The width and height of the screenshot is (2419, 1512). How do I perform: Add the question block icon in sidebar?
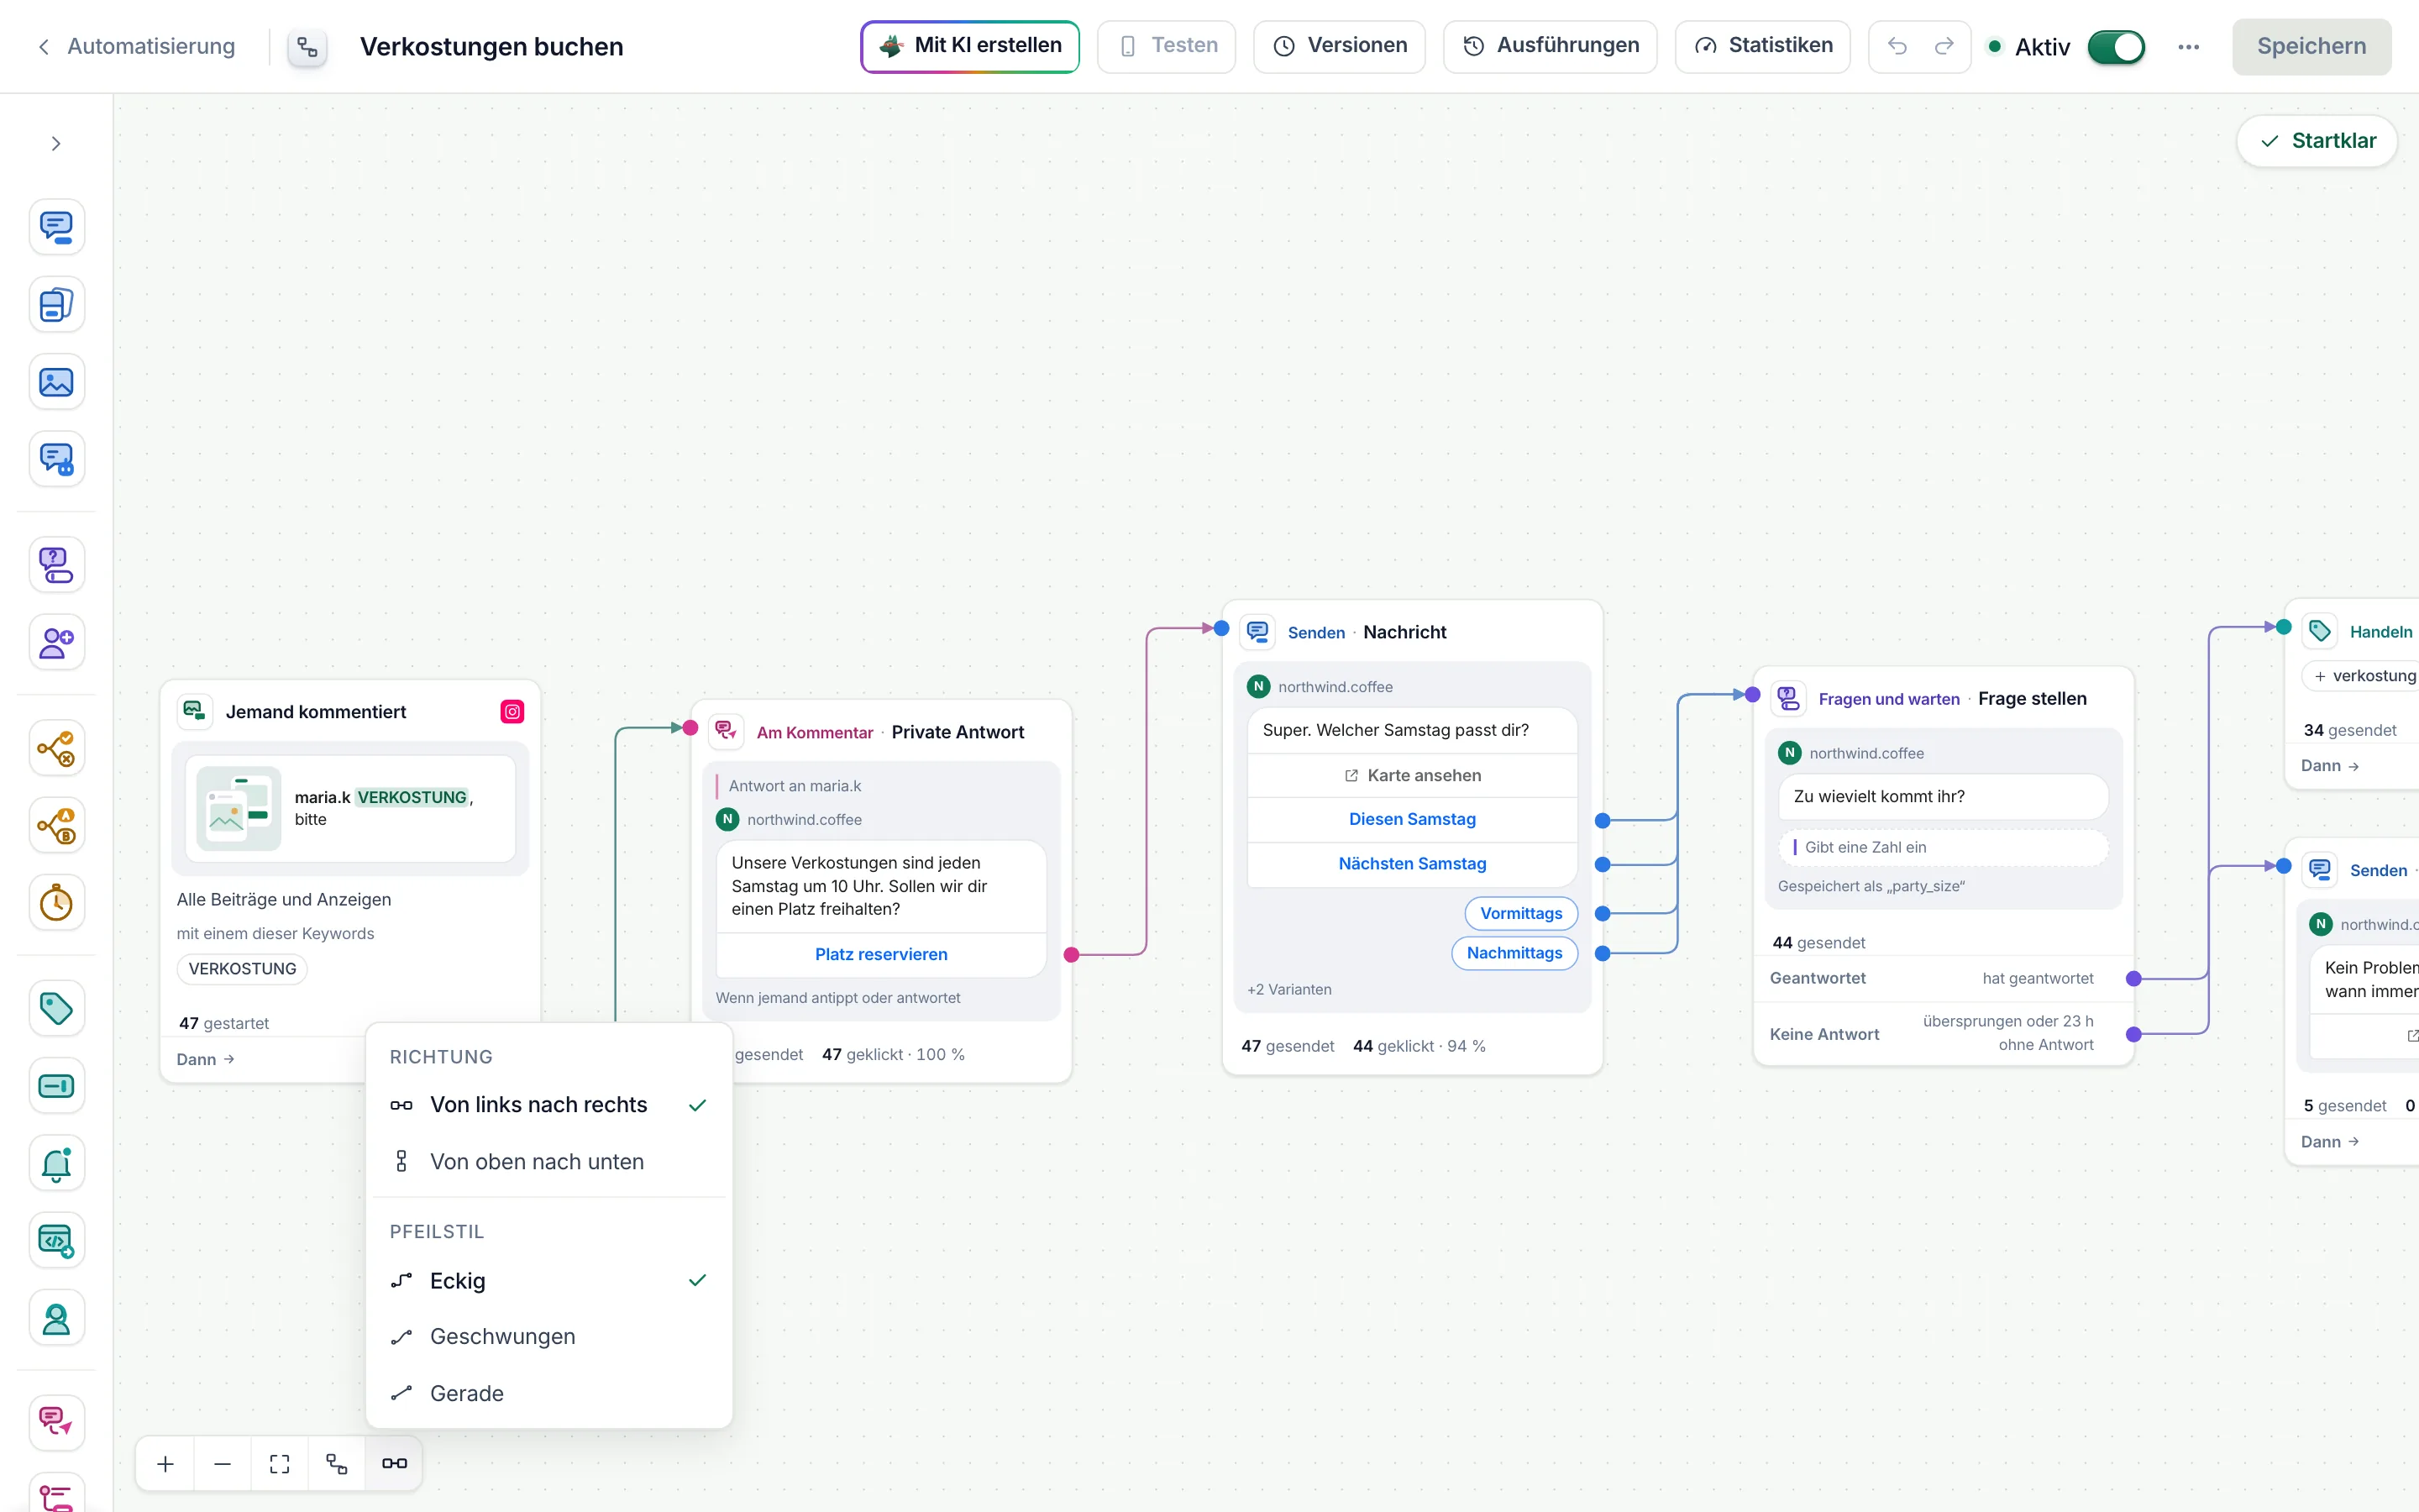(x=56, y=565)
